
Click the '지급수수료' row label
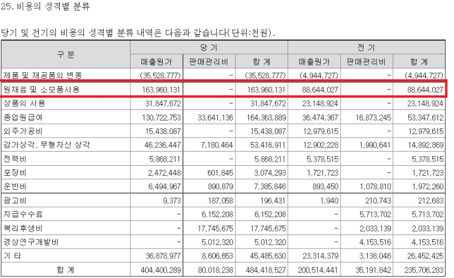(x=23, y=214)
